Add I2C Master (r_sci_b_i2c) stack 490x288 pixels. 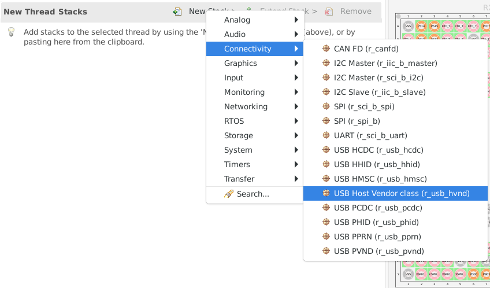[395, 77]
